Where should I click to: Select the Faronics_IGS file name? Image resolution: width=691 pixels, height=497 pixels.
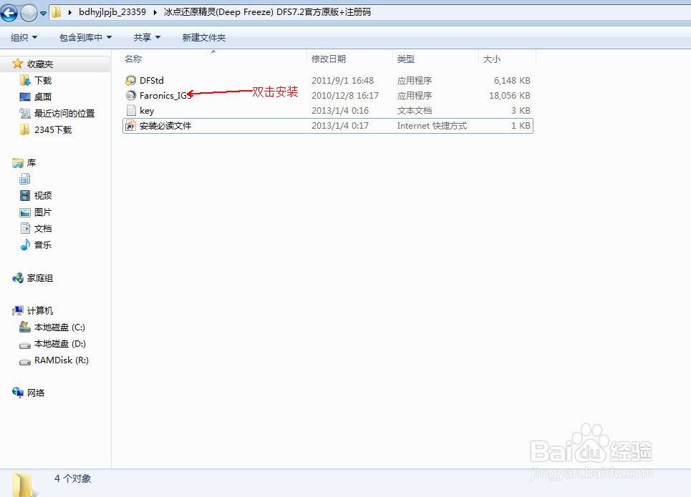[165, 96]
